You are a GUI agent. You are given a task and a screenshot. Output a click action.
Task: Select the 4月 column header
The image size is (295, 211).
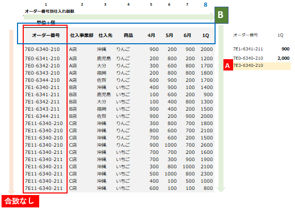tap(151, 36)
